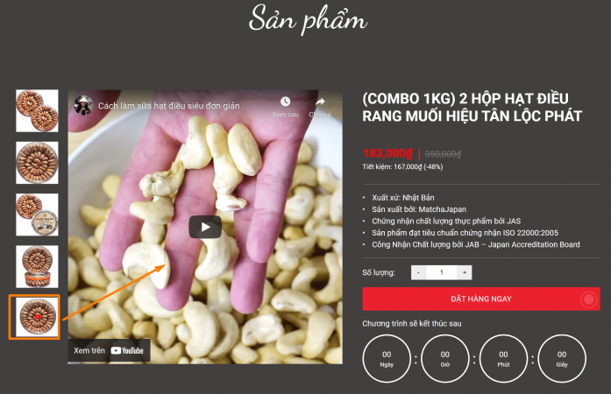The image size is (611, 394).
Task: Open the YouTube channel avatar
Action: coord(83,106)
